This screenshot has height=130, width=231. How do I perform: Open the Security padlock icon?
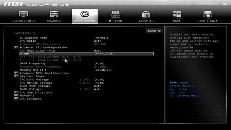click(146, 14)
